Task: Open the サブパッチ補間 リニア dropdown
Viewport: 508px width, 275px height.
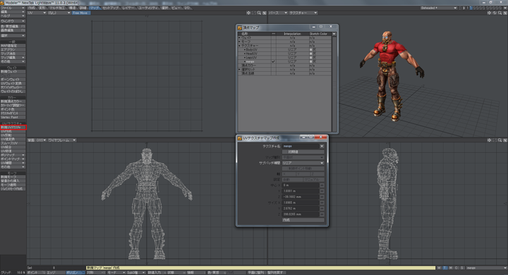Action: point(303,163)
